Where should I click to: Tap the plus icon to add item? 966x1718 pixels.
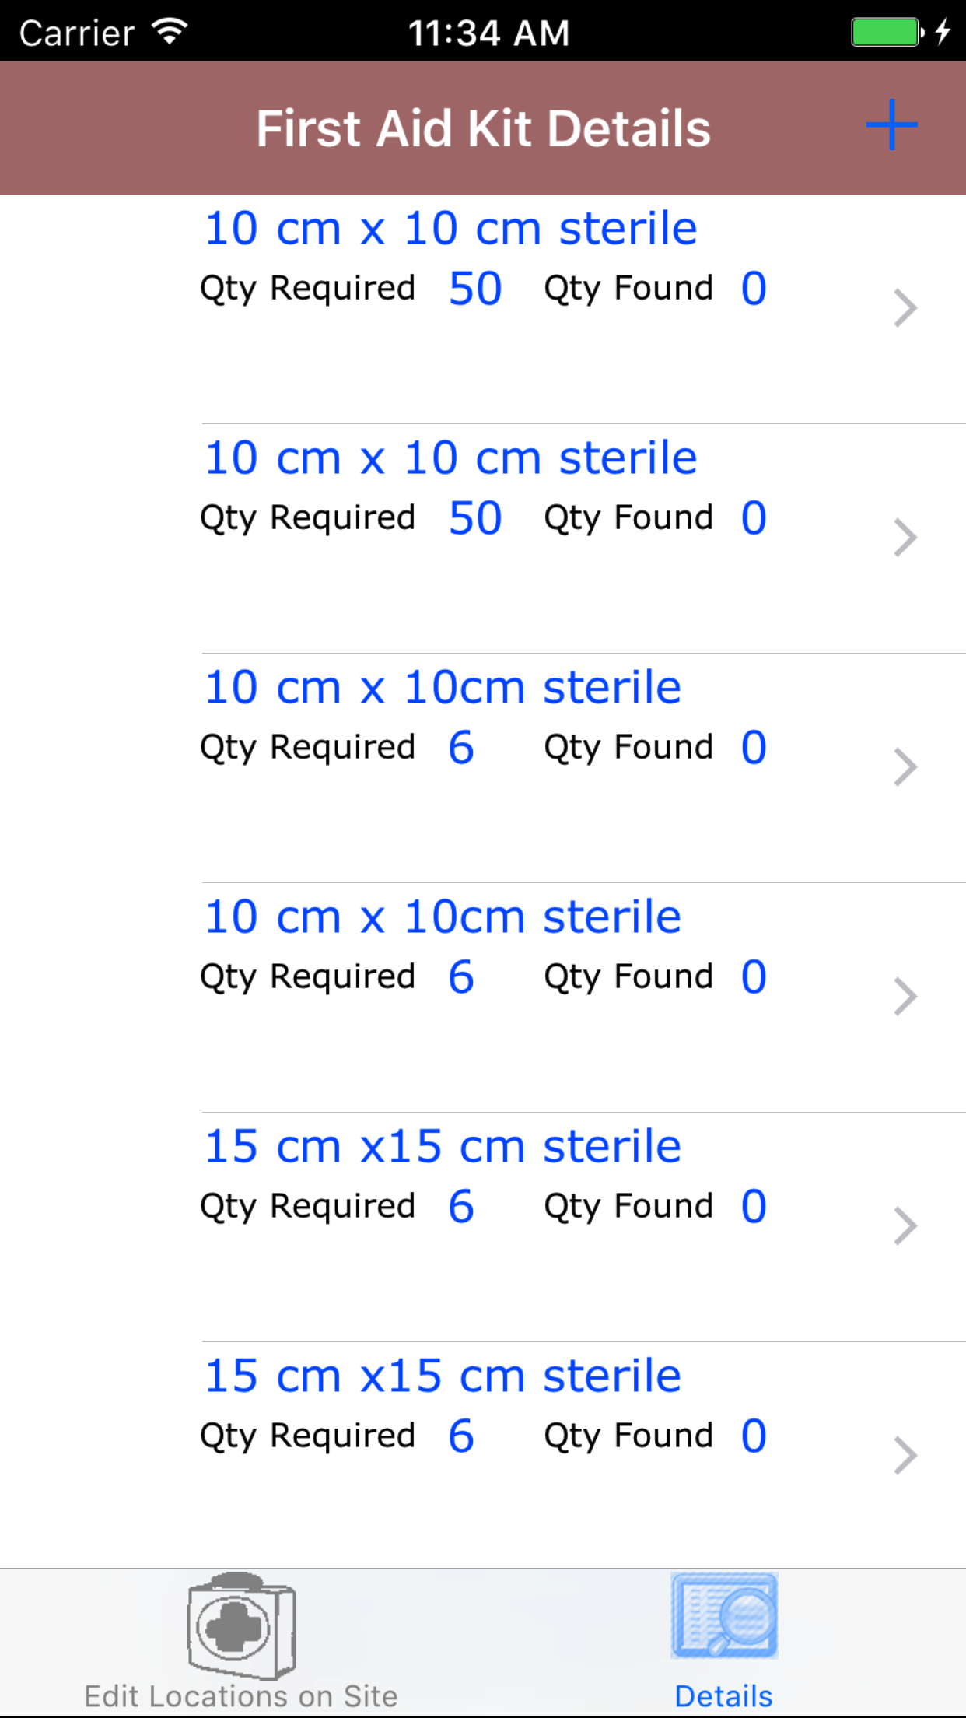pyautogui.click(x=891, y=125)
